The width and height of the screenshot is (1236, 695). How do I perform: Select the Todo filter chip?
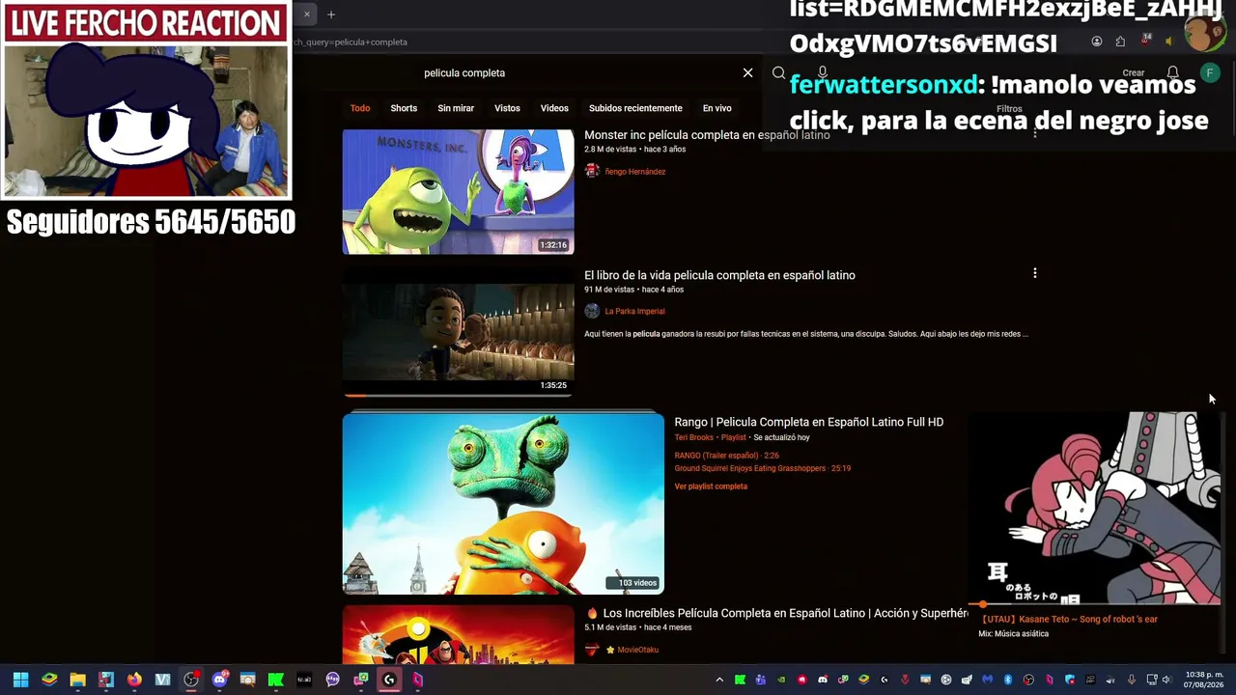[x=360, y=108]
